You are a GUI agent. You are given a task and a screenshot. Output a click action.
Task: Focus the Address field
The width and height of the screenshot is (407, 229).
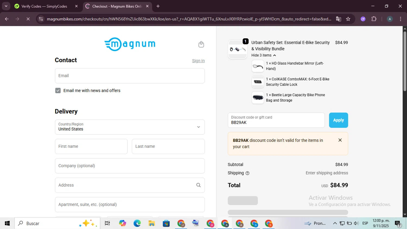point(130,185)
